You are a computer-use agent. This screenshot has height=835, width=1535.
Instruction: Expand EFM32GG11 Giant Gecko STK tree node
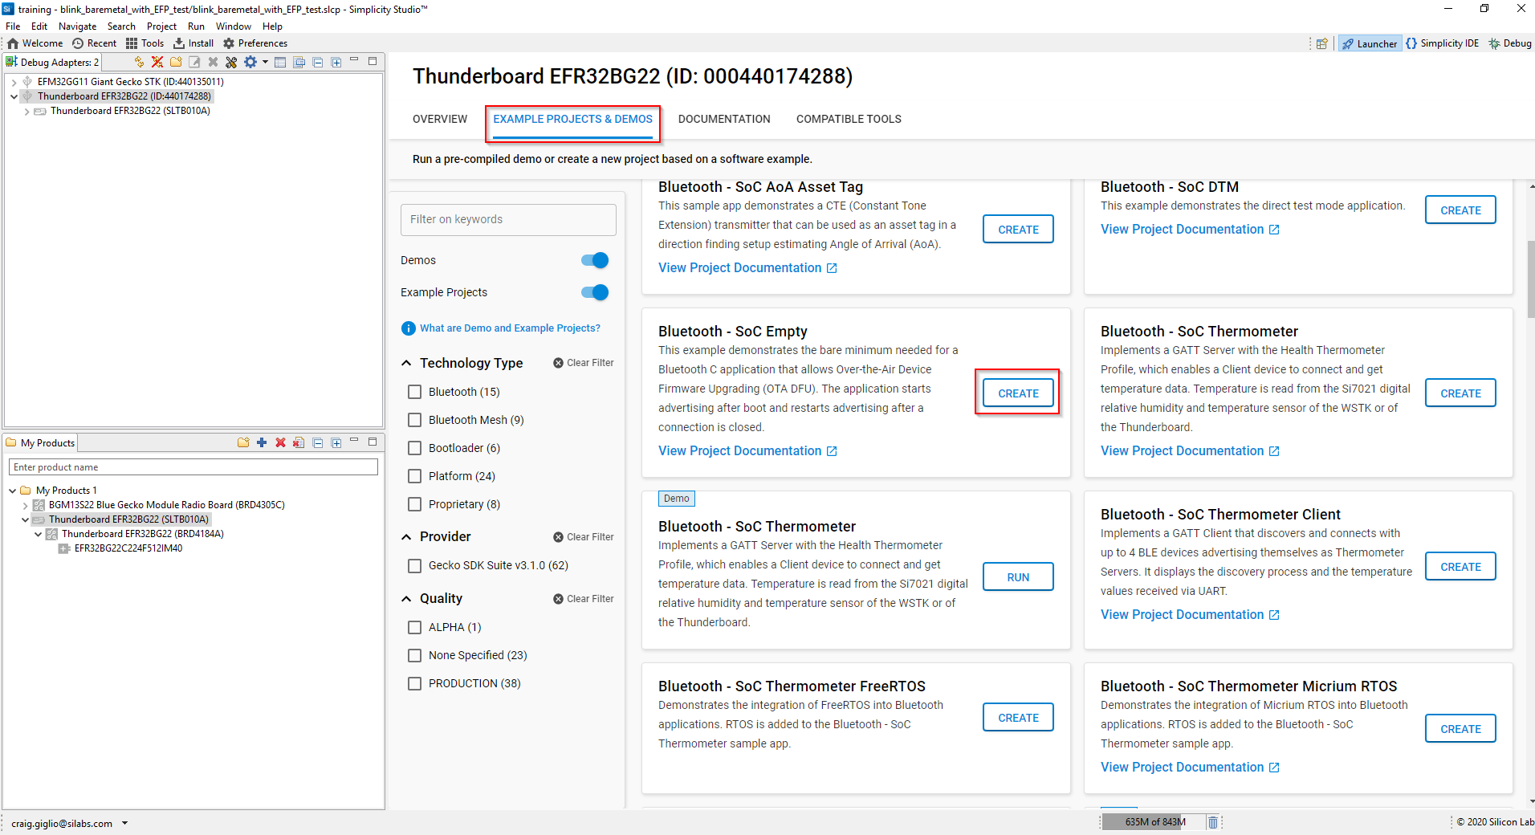(14, 82)
